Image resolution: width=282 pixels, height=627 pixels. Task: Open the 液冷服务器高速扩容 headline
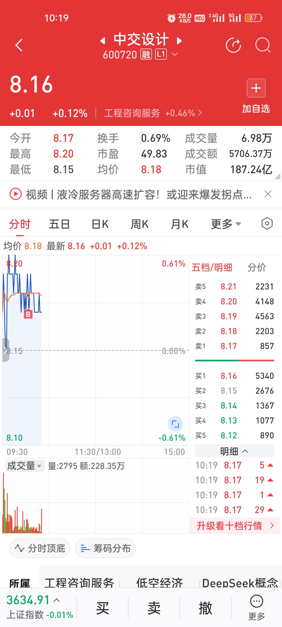[139, 194]
